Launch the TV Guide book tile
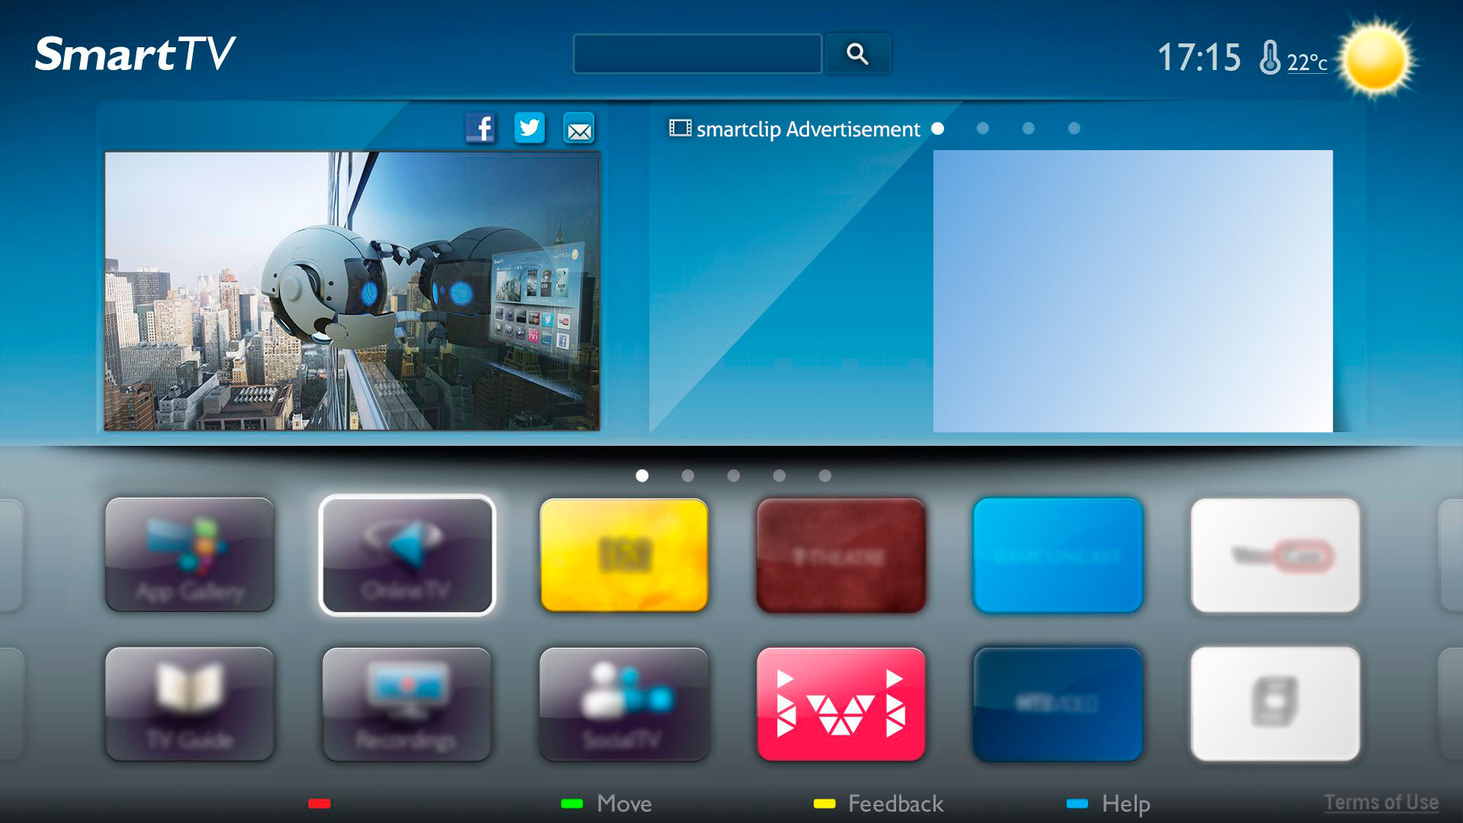 tap(190, 704)
